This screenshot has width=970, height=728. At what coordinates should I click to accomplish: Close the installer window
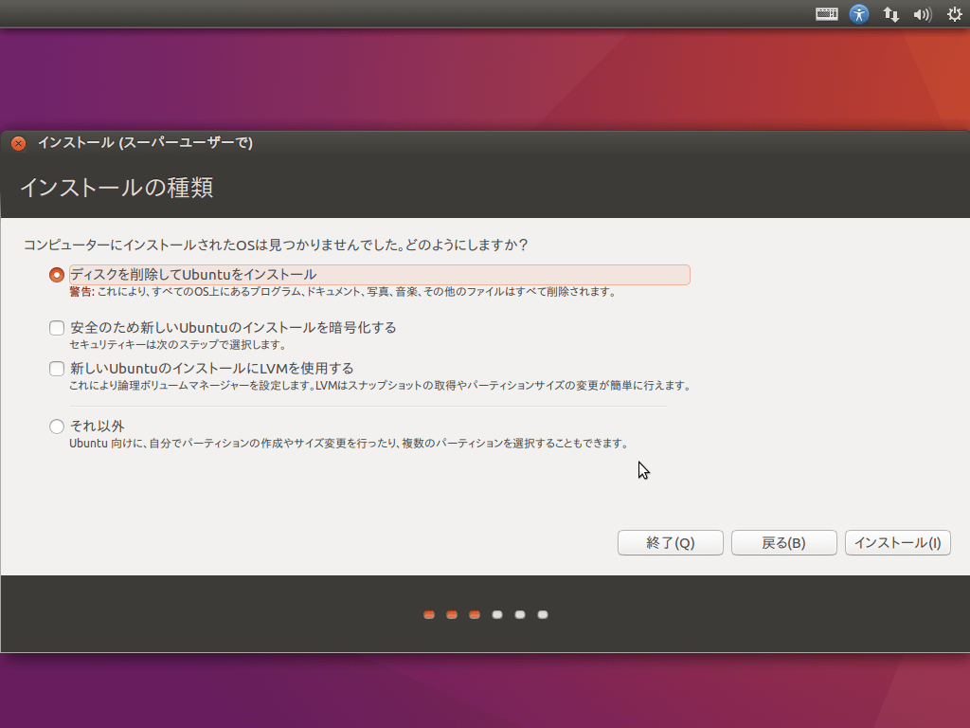(17, 143)
